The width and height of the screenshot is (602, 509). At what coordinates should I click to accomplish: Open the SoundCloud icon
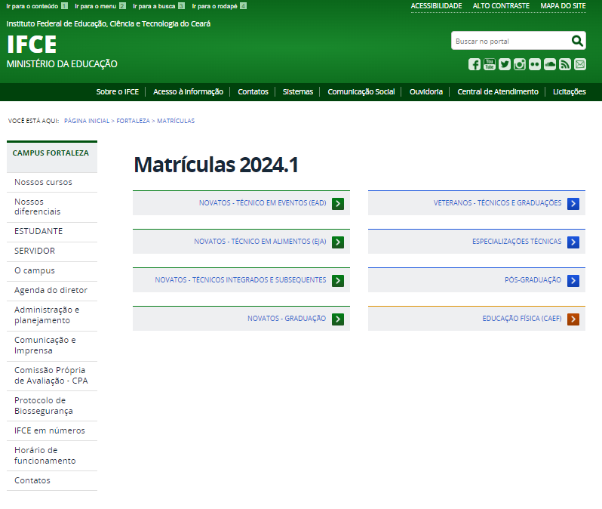[549, 64]
